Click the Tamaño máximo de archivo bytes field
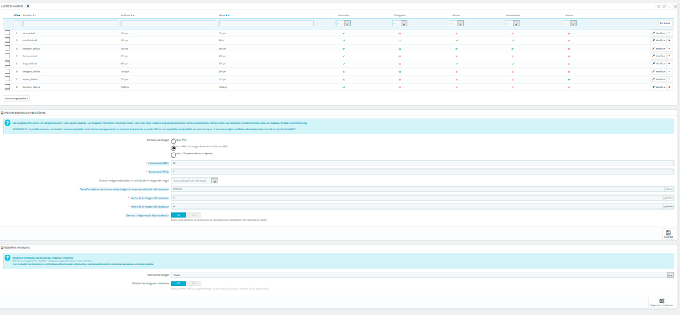The image size is (680, 315). coord(418,189)
